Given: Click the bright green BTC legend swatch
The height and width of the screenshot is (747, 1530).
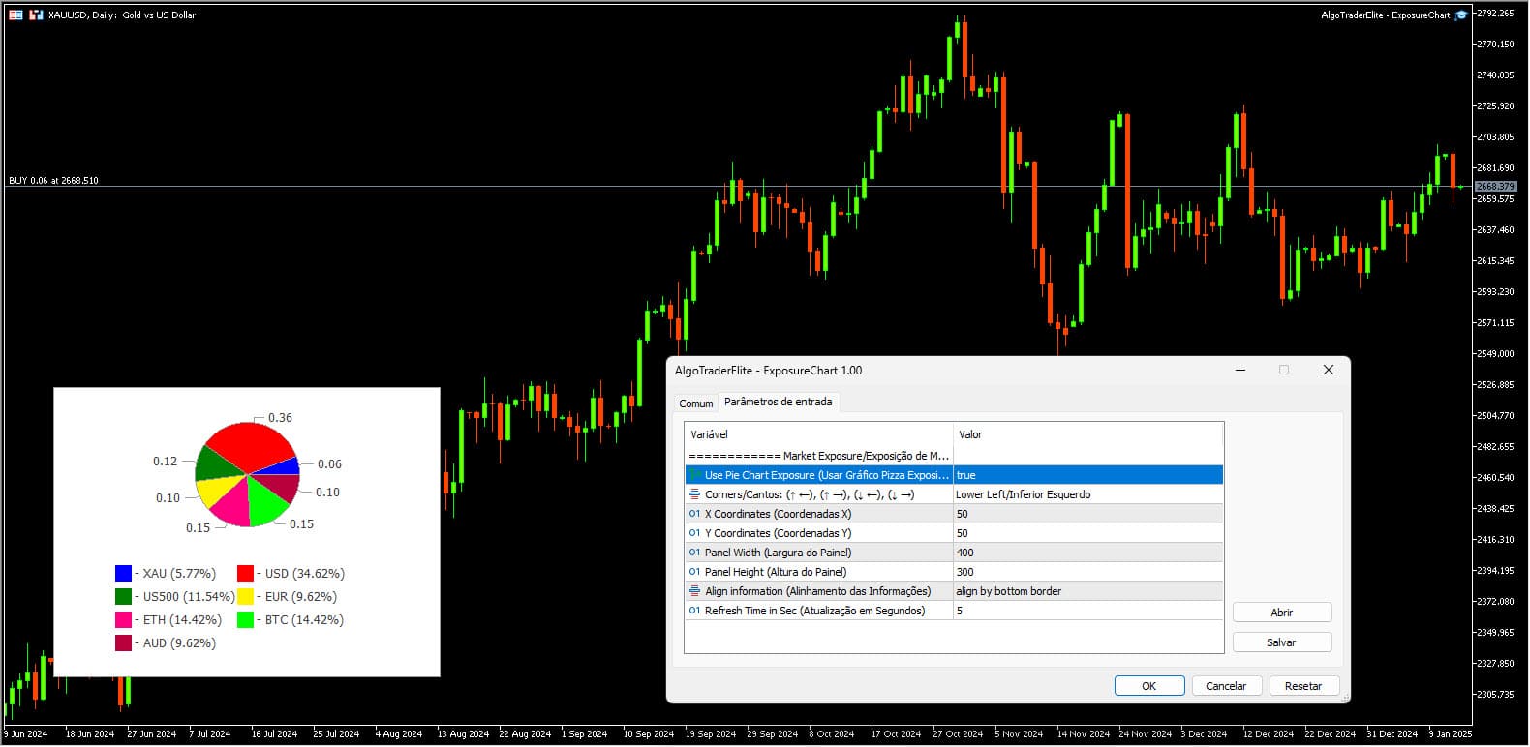Looking at the screenshot, I should 246,620.
